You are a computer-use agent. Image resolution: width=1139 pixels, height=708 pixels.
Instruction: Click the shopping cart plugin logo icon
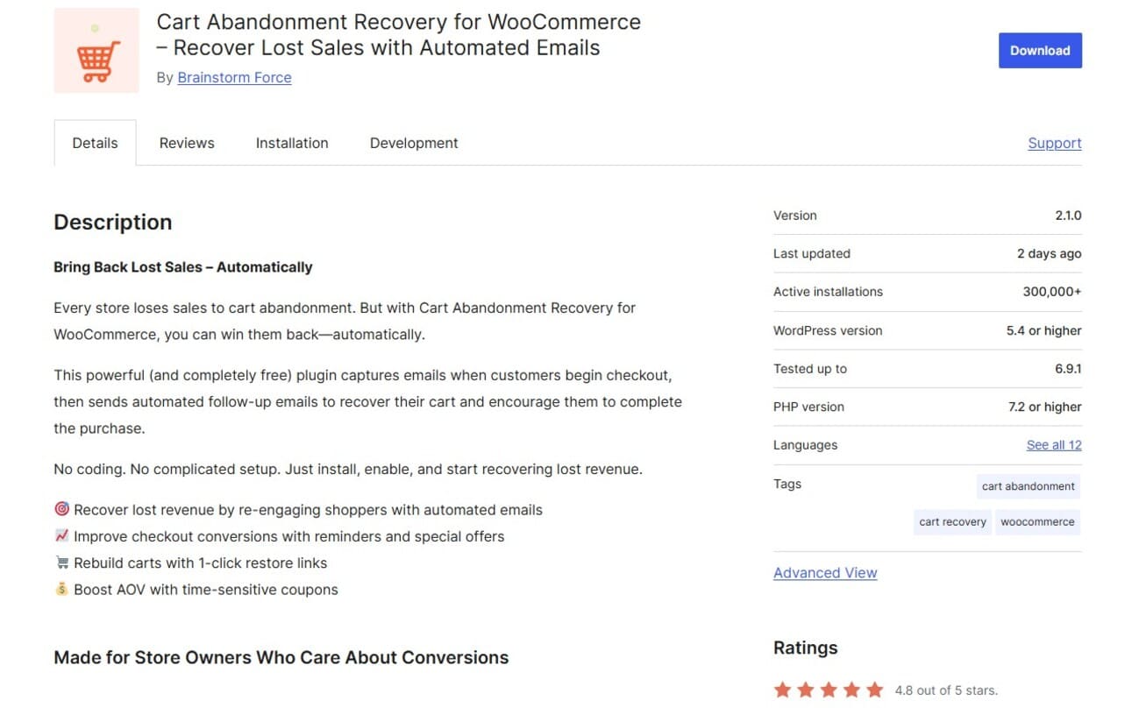pos(96,50)
